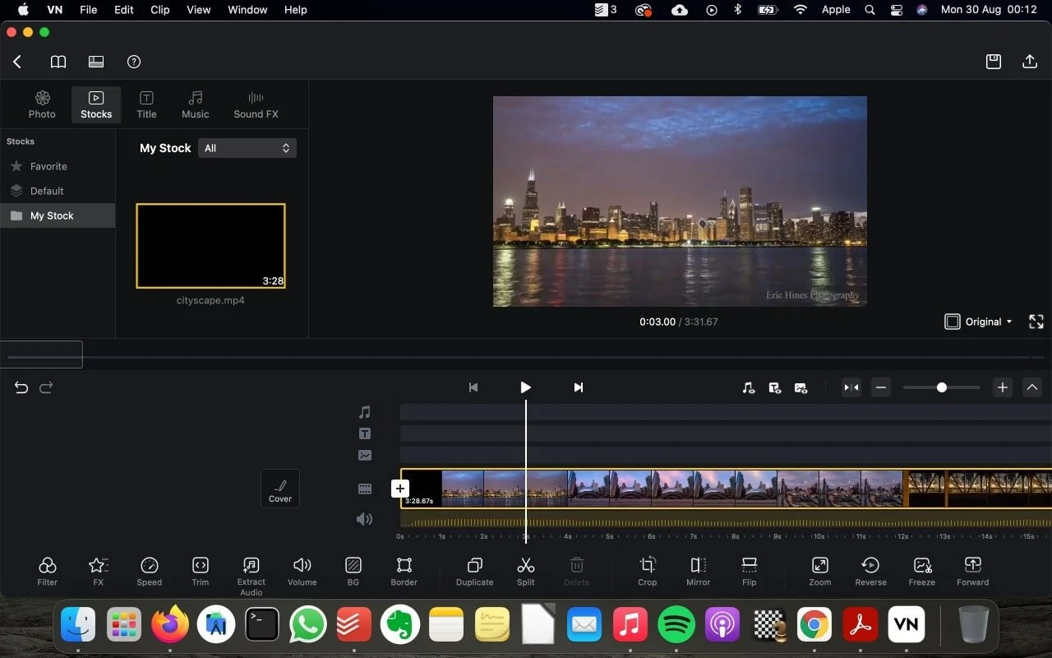Open the Extract Audio tool
Viewport: 1052px width, 658px height.
click(251, 571)
